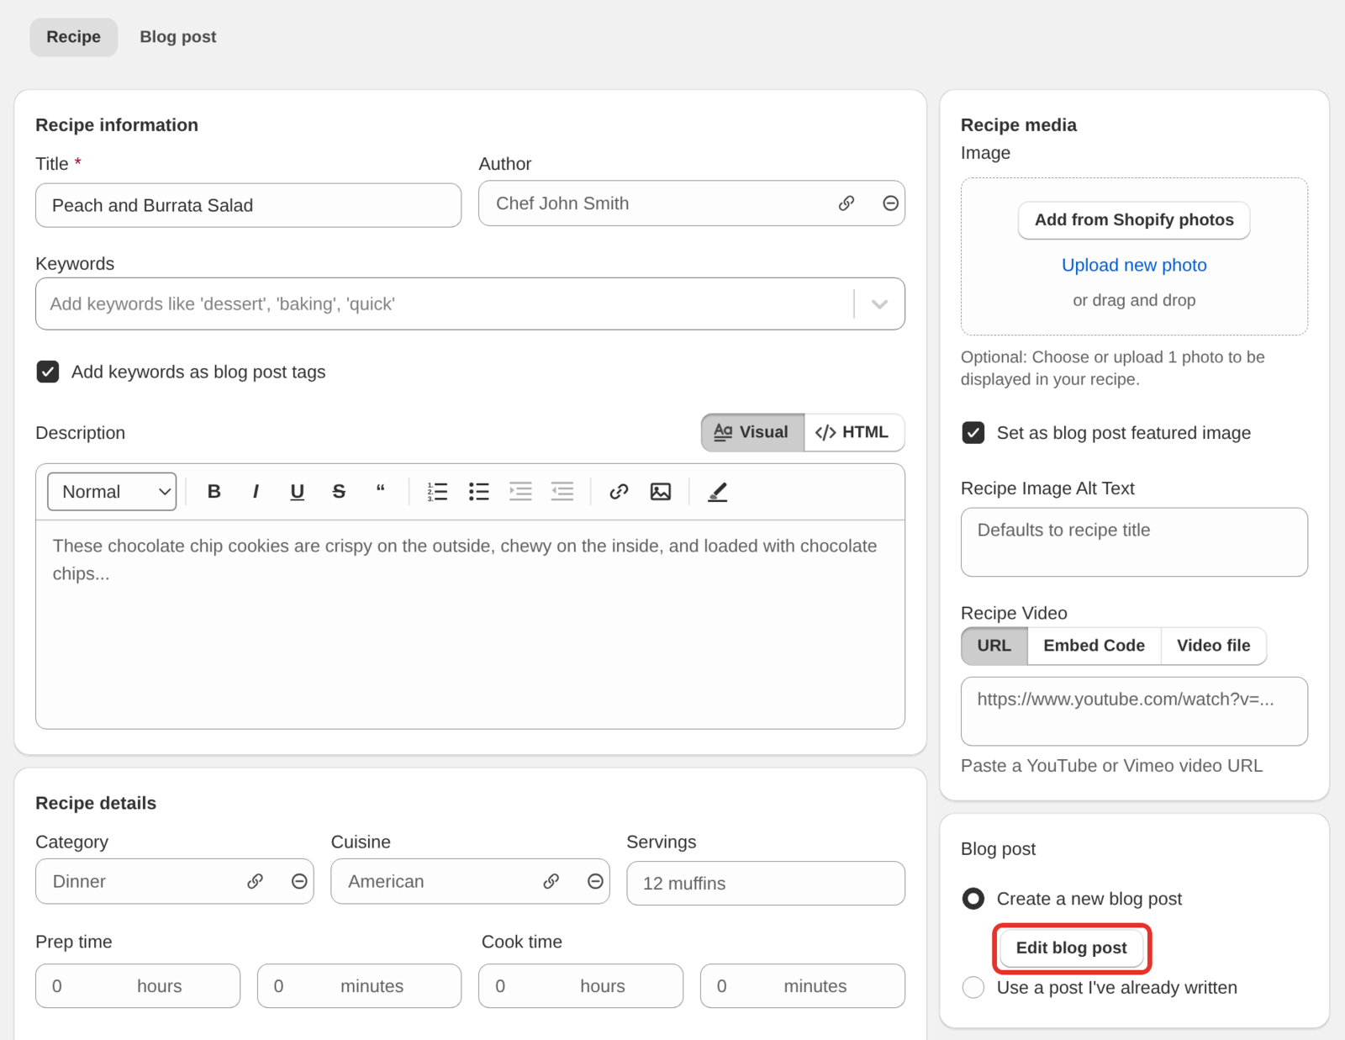Click the recipe Title input field
Image resolution: width=1345 pixels, height=1040 pixels.
pos(248,205)
